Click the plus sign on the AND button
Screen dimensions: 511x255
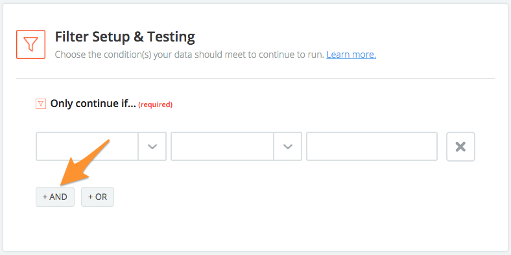coord(45,197)
